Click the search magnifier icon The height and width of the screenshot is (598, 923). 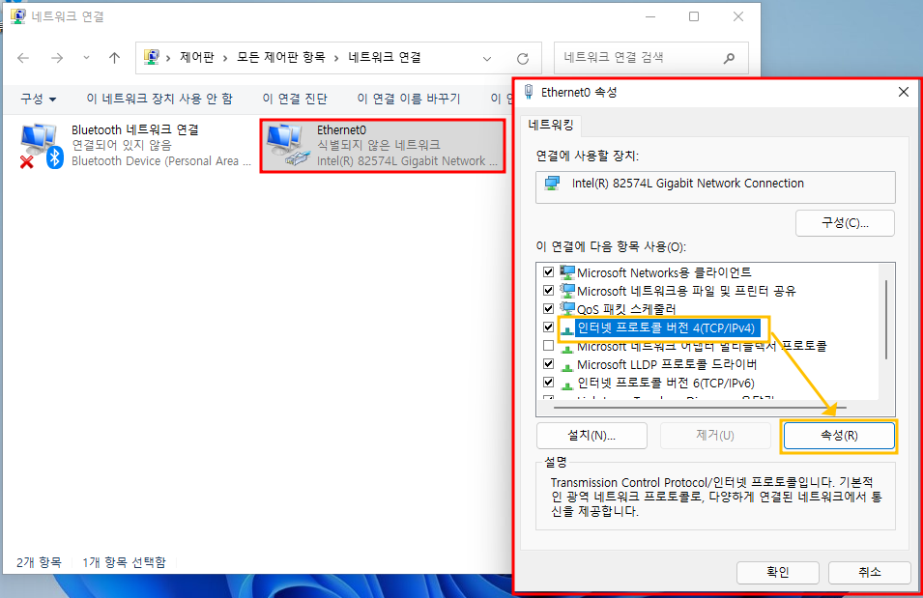pyautogui.click(x=730, y=58)
